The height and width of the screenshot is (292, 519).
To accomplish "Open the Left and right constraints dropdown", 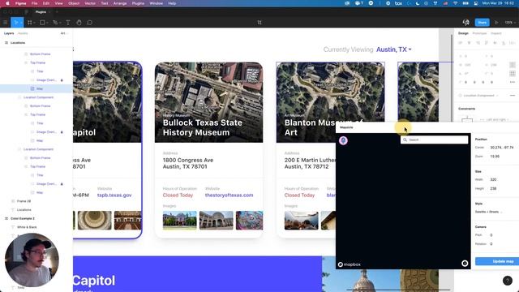I will tap(497, 119).
